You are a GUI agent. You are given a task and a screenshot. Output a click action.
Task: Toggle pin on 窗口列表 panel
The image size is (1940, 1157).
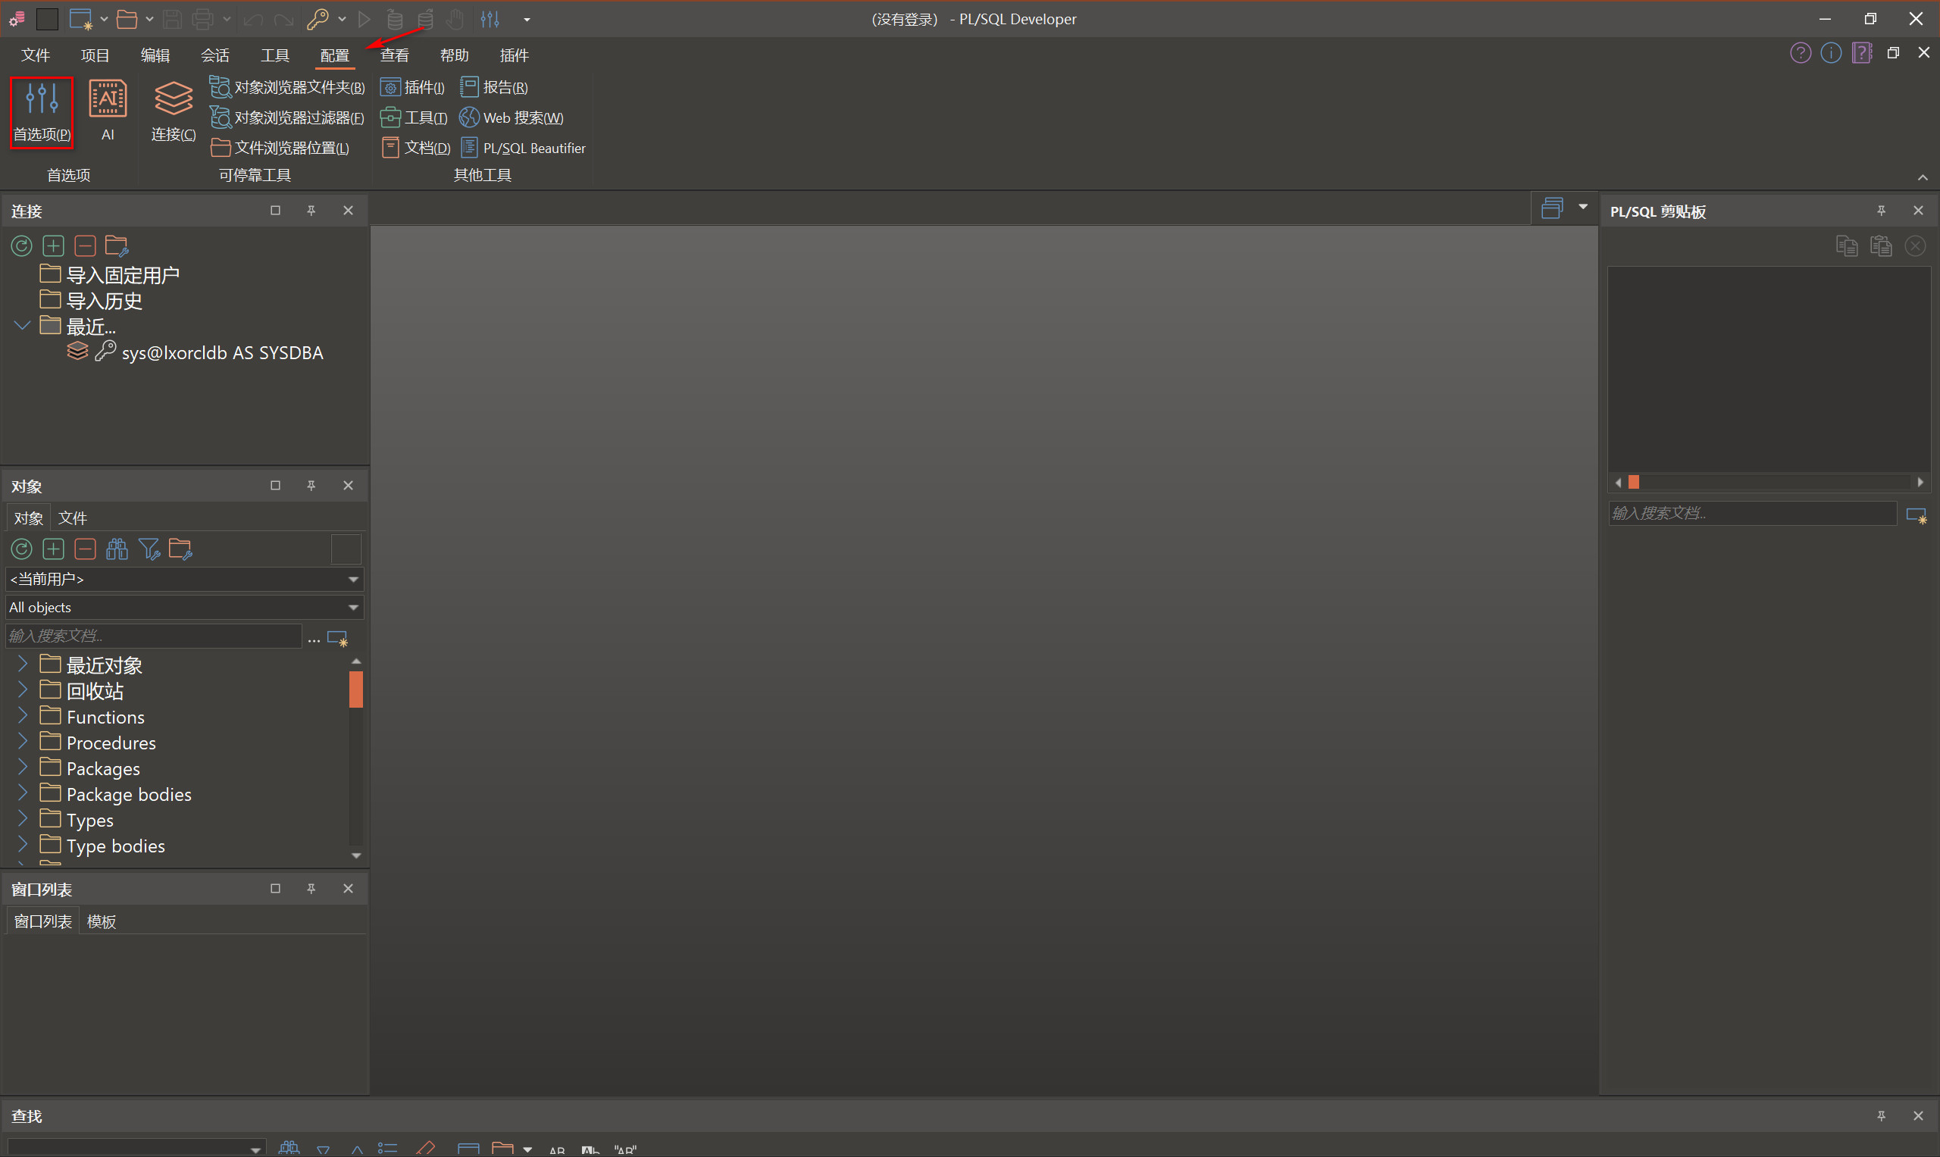click(311, 889)
